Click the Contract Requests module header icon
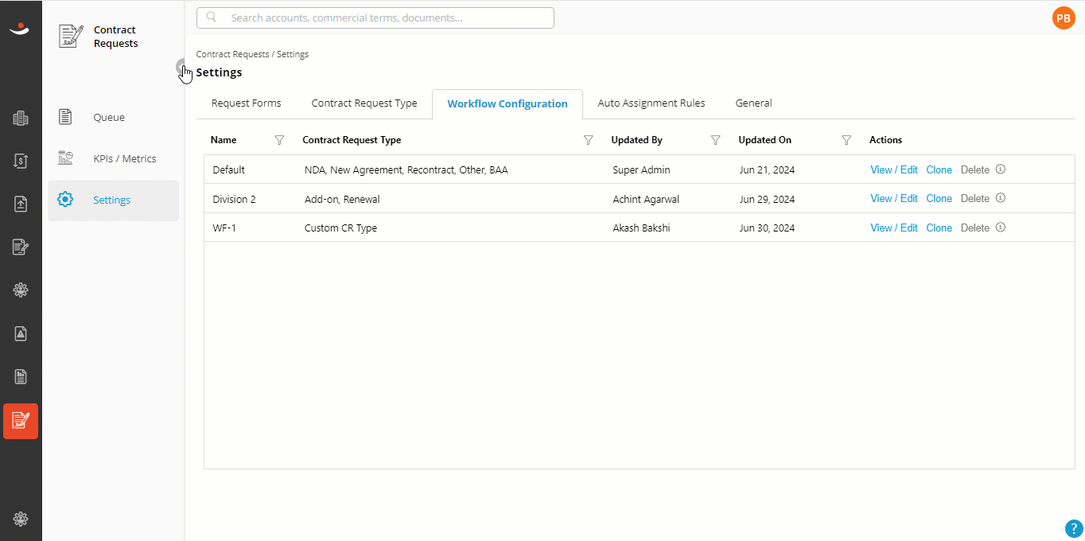Screen dimensions: 1085x541 coord(71,37)
